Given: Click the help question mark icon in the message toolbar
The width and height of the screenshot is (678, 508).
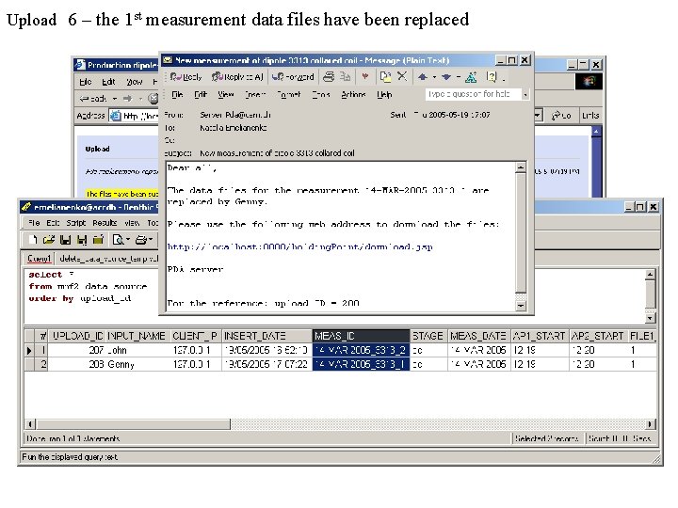Looking at the screenshot, I should coord(492,77).
